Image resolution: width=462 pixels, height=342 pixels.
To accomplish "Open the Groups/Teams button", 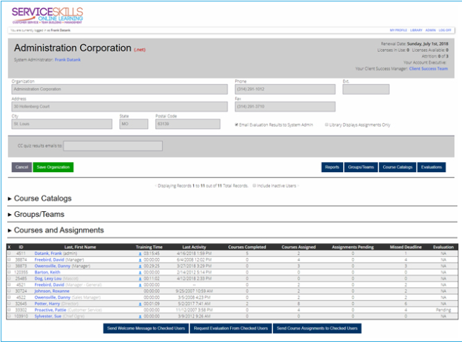I will 361,167.
